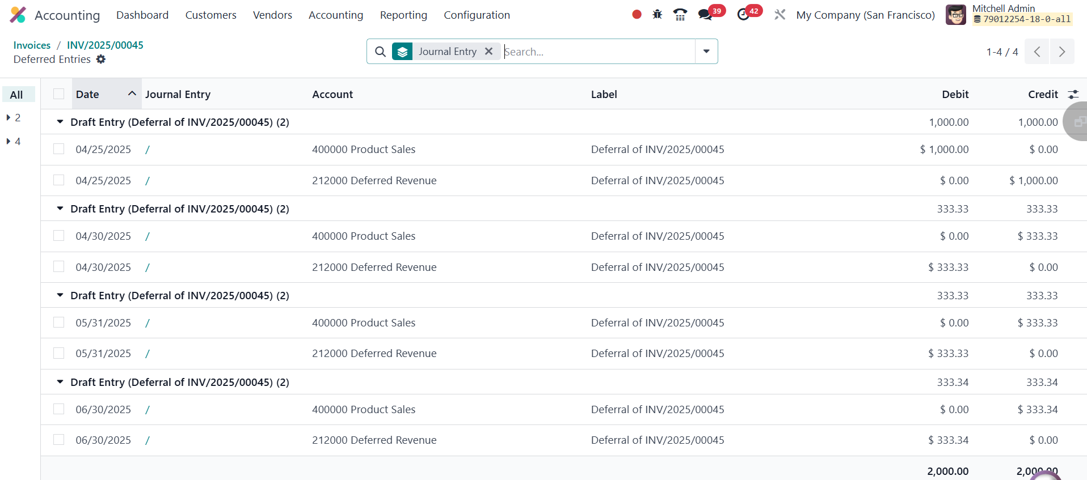The width and height of the screenshot is (1087, 480).
Task: Open the Reporting menu
Action: (x=403, y=15)
